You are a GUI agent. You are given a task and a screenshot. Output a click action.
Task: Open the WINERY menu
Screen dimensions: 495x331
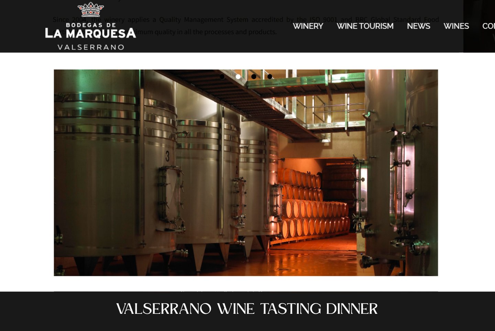pos(308,26)
